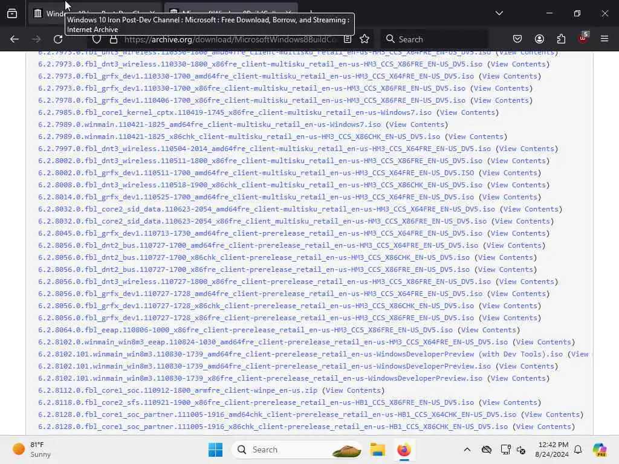Open notifications bell icon

tap(578, 449)
